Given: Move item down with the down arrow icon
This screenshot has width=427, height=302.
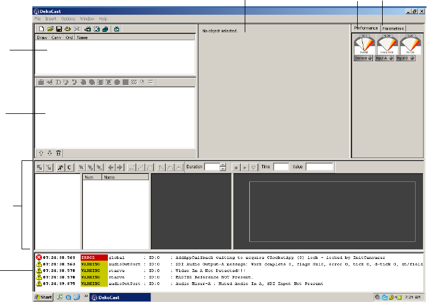Looking at the screenshot, I should [49, 154].
